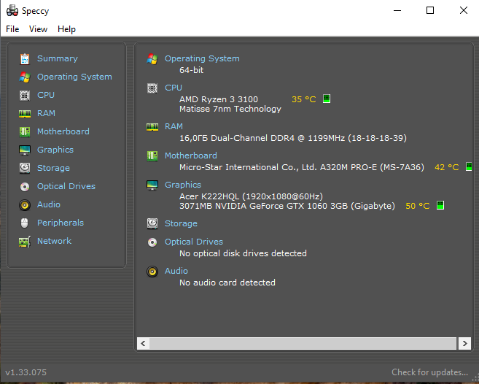Open the File menu
Image resolution: width=479 pixels, height=384 pixels.
click(12, 29)
